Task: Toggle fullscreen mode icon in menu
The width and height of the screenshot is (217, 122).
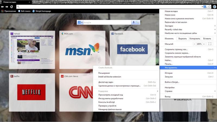Action: pyautogui.click(x=210, y=44)
